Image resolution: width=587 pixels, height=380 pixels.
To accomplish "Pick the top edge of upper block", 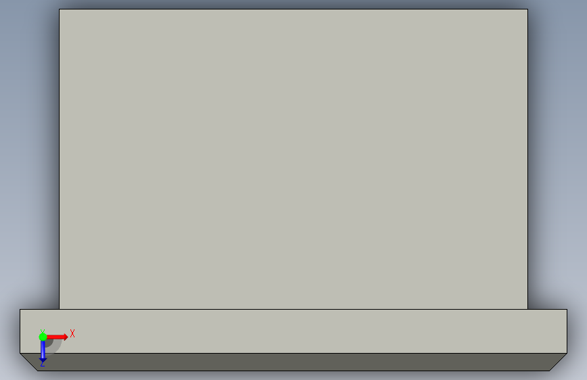I will pyautogui.click(x=294, y=9).
